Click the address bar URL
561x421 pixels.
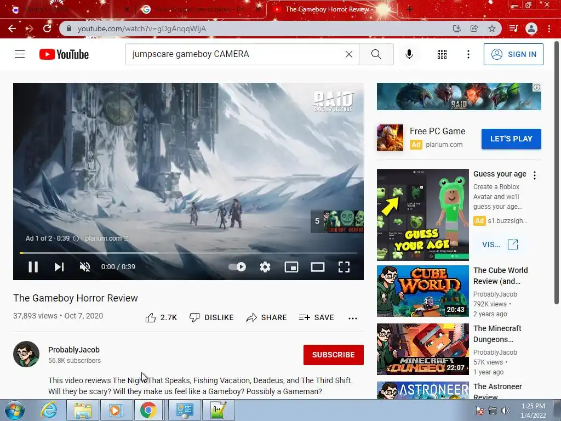pyautogui.click(x=142, y=29)
